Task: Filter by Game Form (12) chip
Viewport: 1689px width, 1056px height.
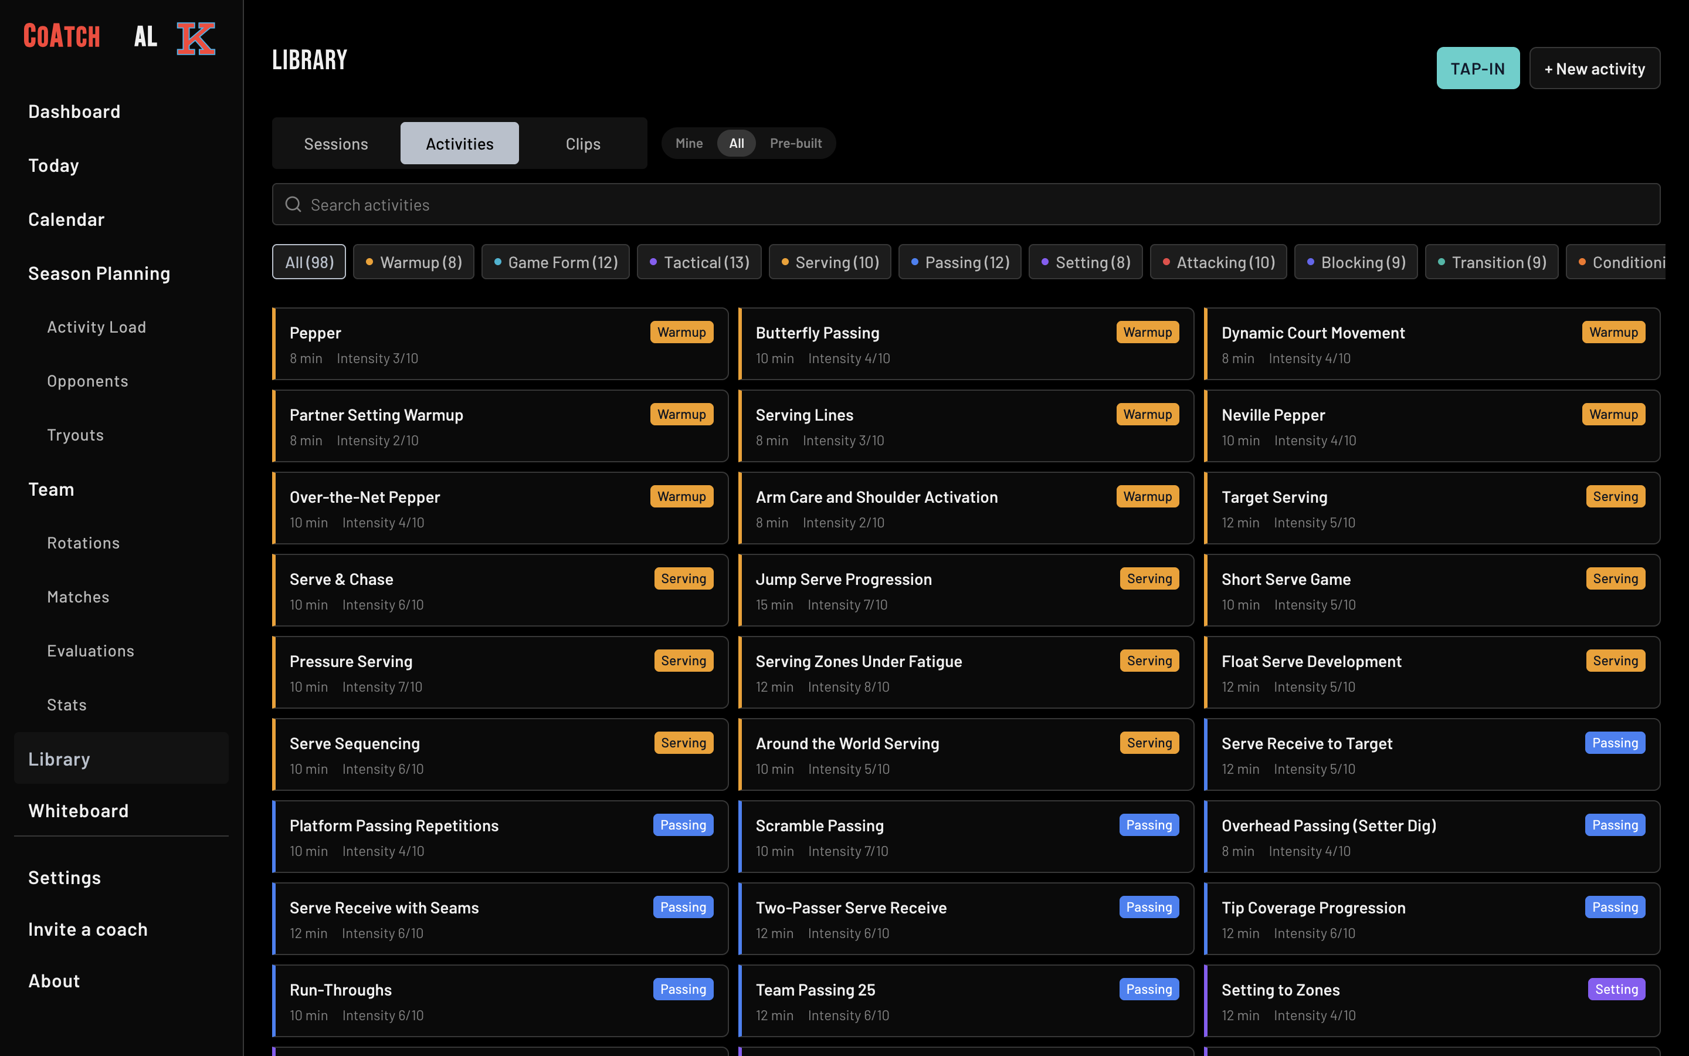Action: 555,262
